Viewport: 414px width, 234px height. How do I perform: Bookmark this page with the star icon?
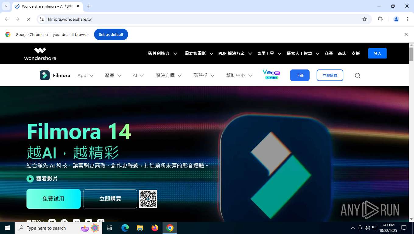pyautogui.click(x=365, y=19)
